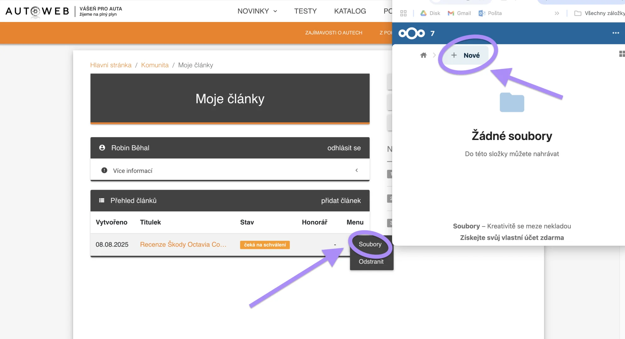This screenshot has height=339, width=625.
Task: Click the Žádné soubory heading
Action: point(512,136)
